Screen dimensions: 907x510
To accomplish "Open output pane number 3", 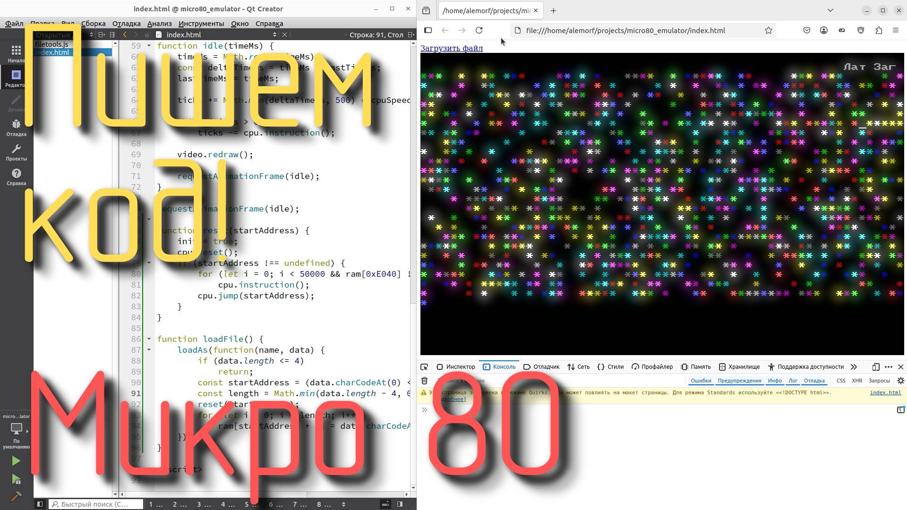I will (204, 504).
